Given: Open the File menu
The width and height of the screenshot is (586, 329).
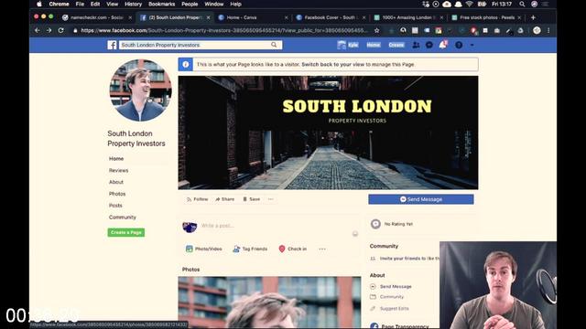Looking at the screenshot, I should (x=80, y=4).
